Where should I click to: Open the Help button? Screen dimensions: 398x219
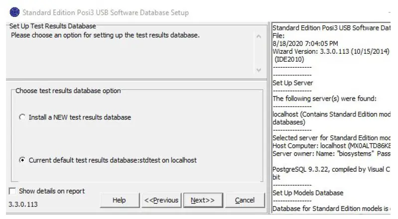pyautogui.click(x=119, y=200)
